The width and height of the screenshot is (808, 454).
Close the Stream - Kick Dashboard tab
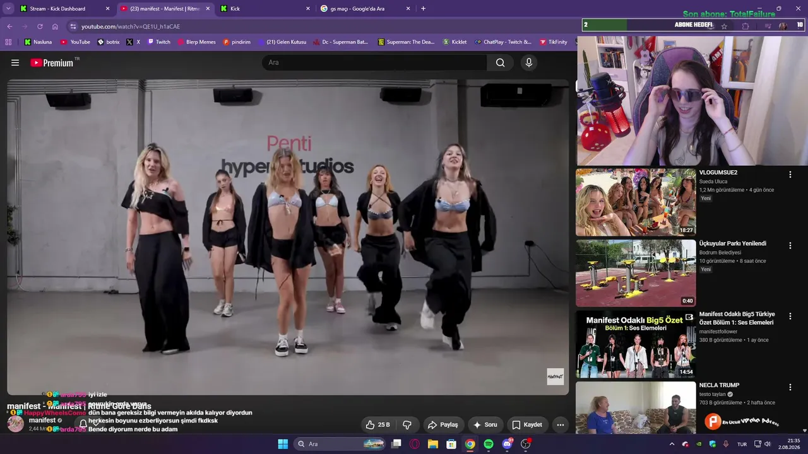[107, 9]
